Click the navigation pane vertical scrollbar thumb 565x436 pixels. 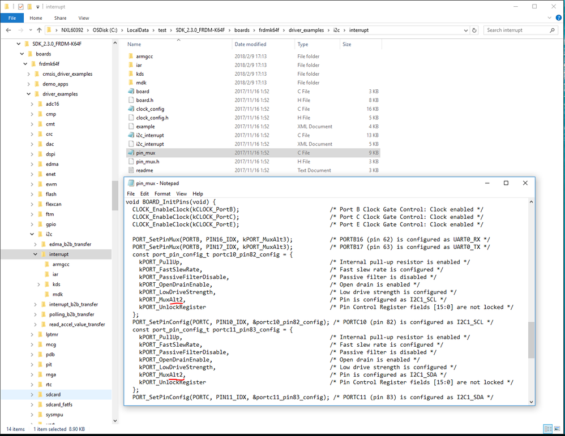[x=115, y=196]
